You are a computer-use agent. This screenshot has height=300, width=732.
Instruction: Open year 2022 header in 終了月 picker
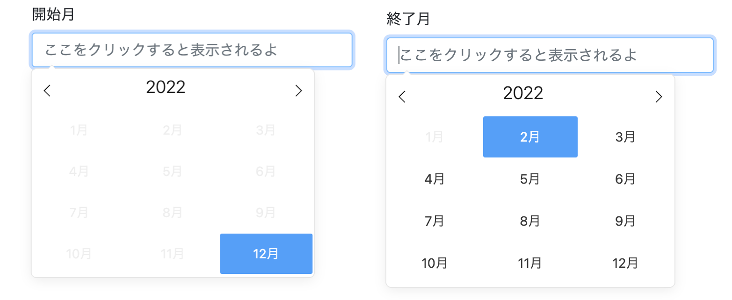pyautogui.click(x=523, y=93)
